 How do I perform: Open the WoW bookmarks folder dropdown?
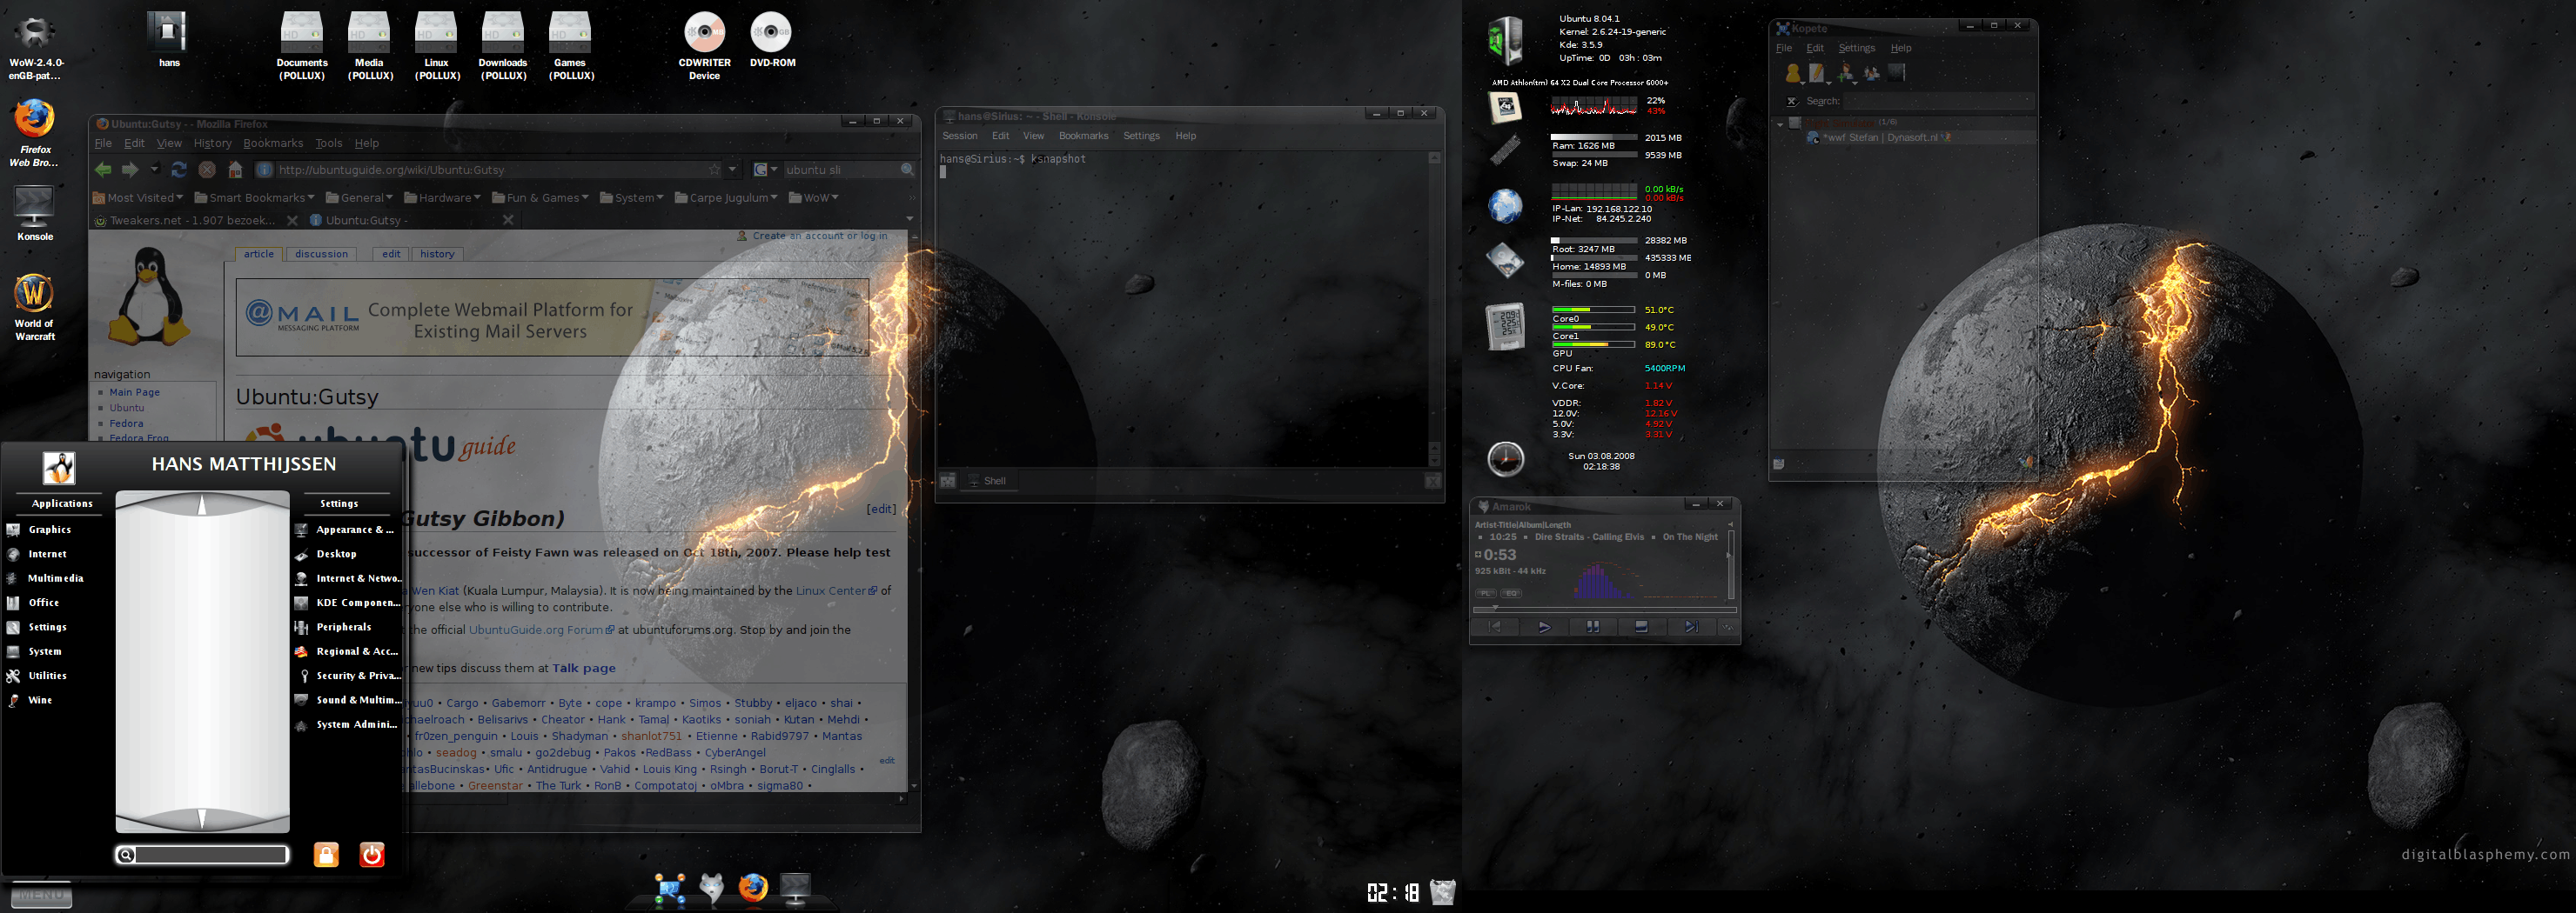pyautogui.click(x=814, y=197)
